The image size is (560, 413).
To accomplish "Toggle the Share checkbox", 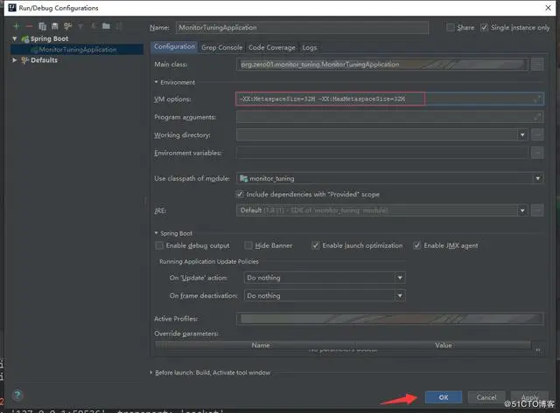I will tap(451, 27).
